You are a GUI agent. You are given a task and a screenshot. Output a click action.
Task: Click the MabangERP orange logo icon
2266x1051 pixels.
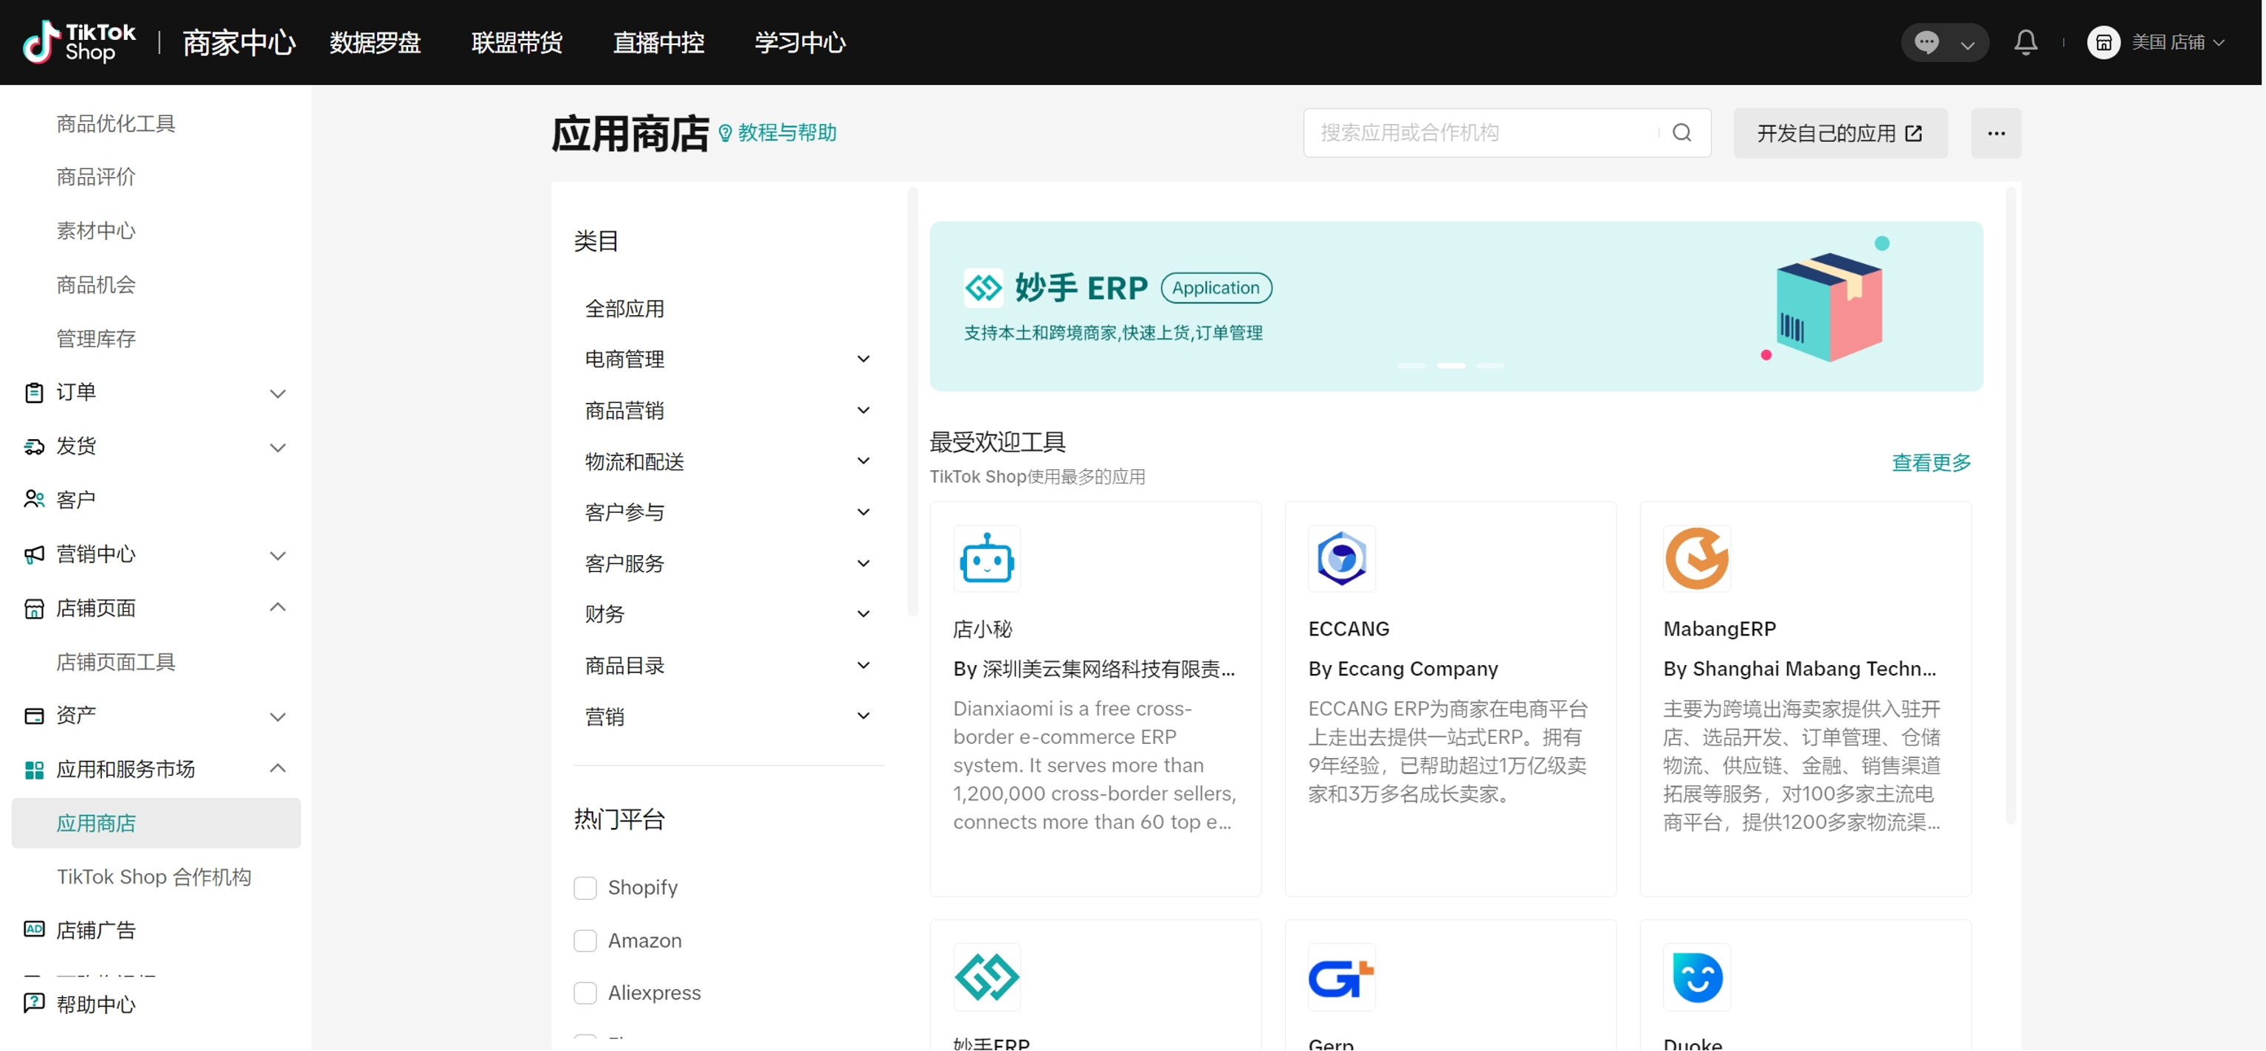[x=1696, y=559]
